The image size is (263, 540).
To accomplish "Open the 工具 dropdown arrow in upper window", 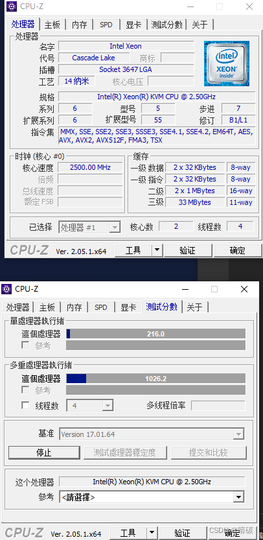I will 157,250.
